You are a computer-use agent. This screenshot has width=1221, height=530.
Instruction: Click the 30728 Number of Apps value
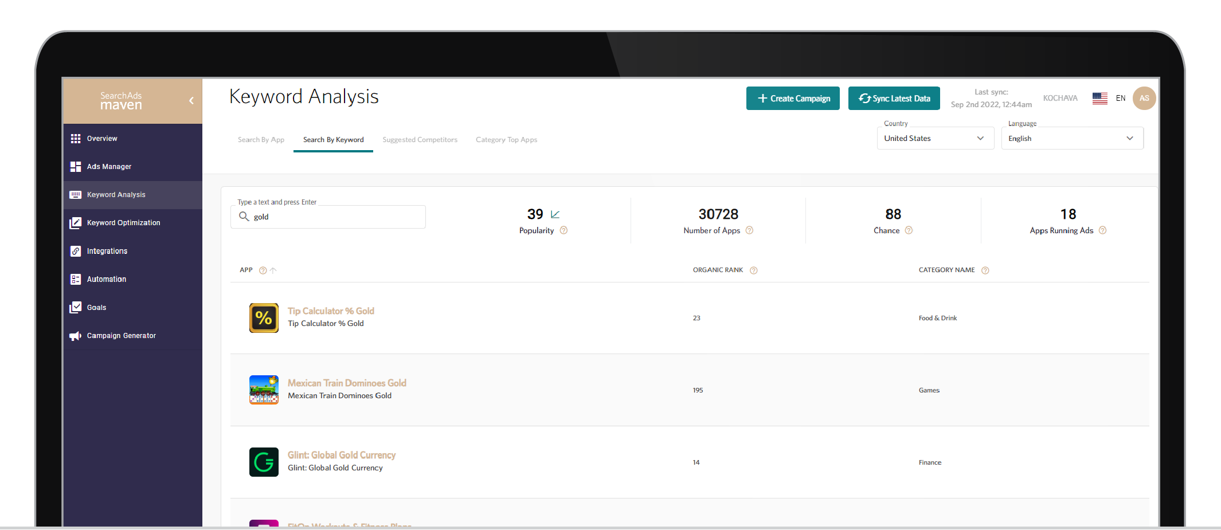pyautogui.click(x=718, y=214)
